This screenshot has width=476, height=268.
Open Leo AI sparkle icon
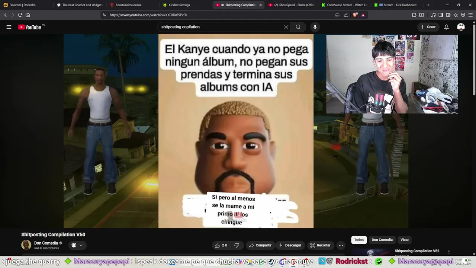456,15
